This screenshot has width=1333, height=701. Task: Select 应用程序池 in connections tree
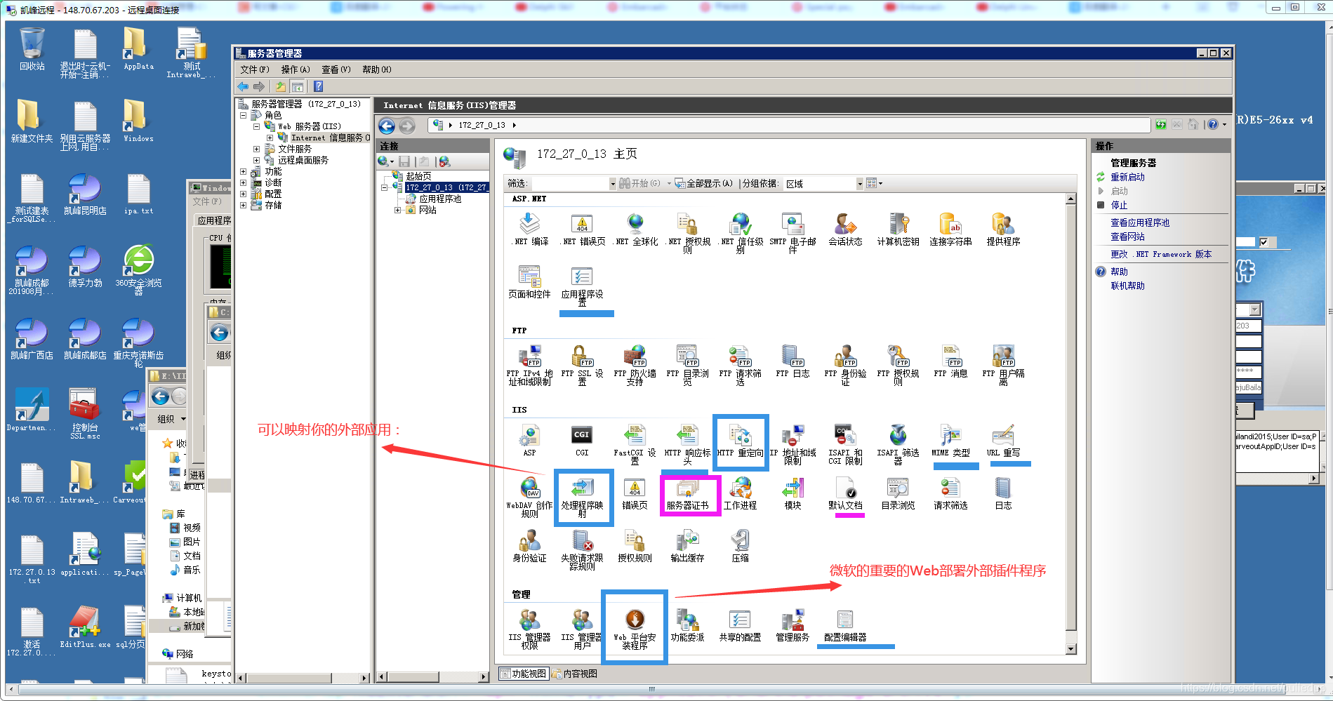[440, 199]
